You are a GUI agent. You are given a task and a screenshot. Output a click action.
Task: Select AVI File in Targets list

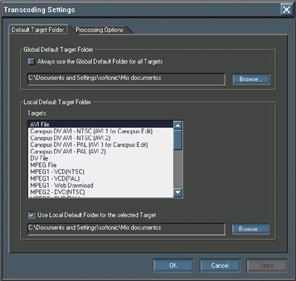coord(101,125)
